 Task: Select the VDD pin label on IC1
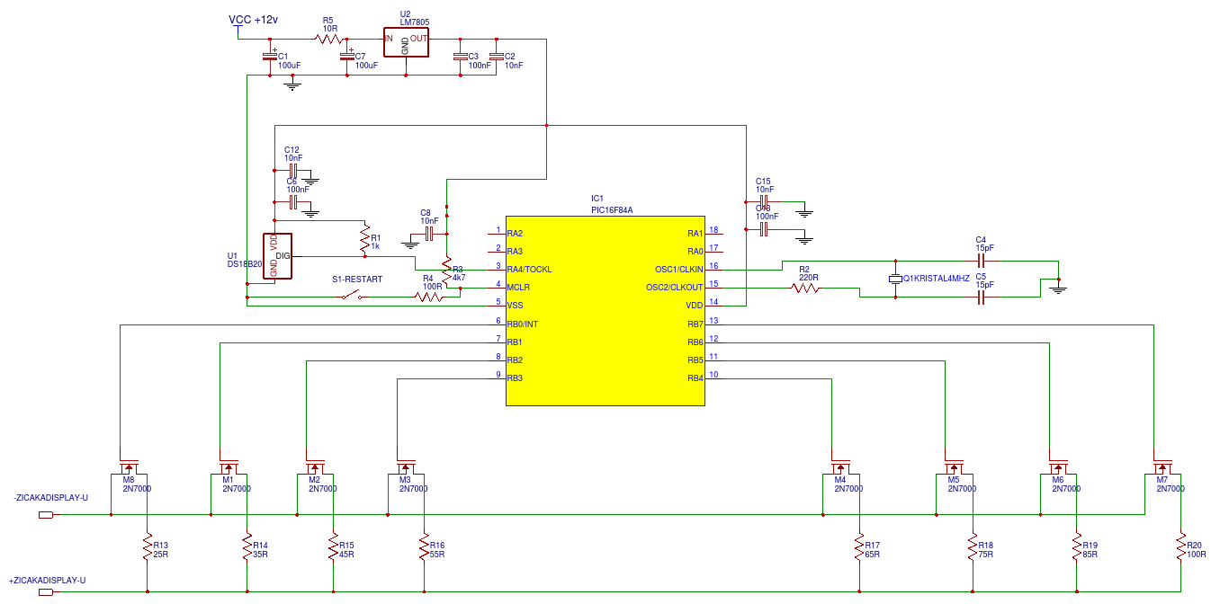tap(695, 306)
